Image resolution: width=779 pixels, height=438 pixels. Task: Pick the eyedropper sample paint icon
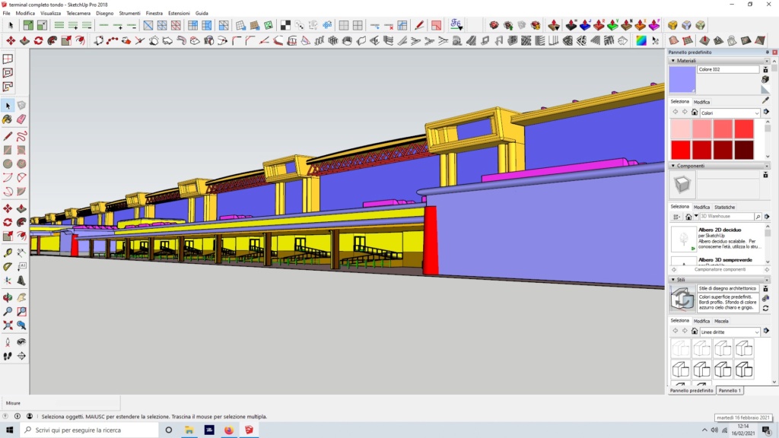tap(765, 100)
